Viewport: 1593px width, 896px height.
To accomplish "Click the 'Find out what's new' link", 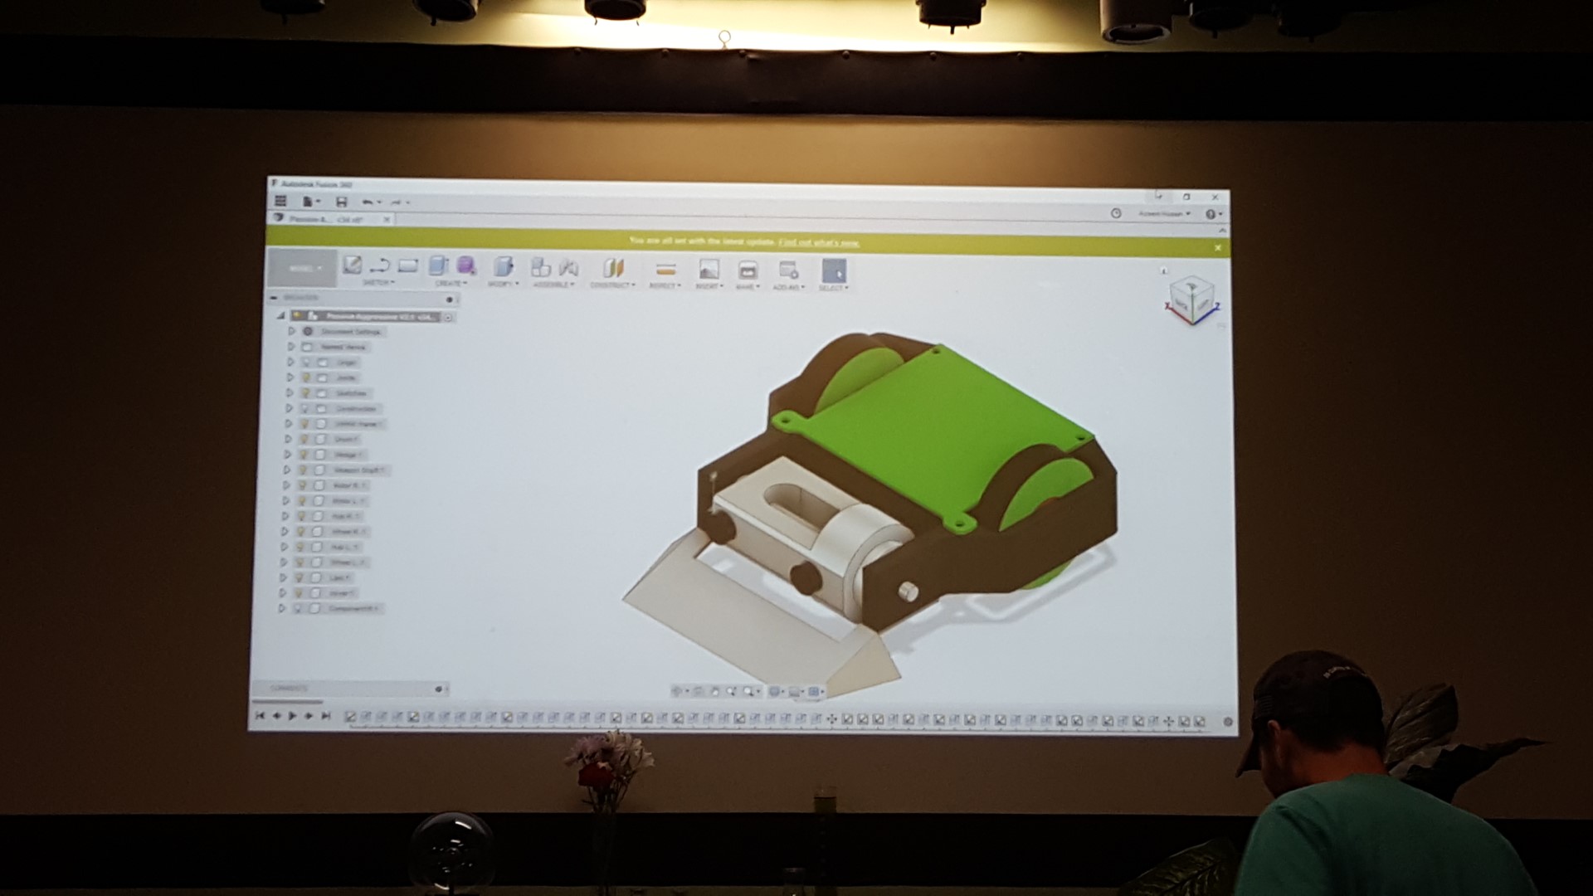I will [818, 243].
